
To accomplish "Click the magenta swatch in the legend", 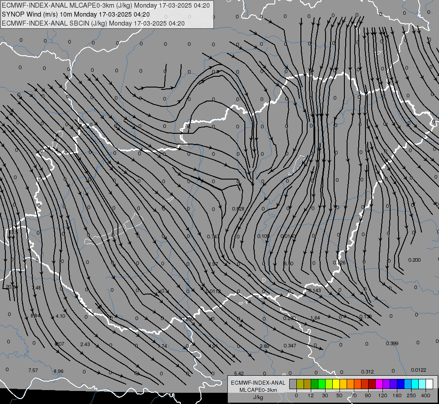I will pos(379,384).
